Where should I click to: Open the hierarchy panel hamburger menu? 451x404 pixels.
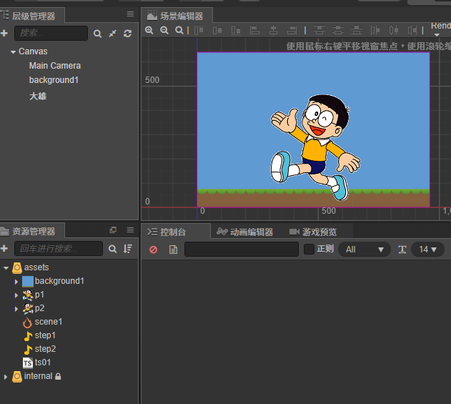coord(130,14)
